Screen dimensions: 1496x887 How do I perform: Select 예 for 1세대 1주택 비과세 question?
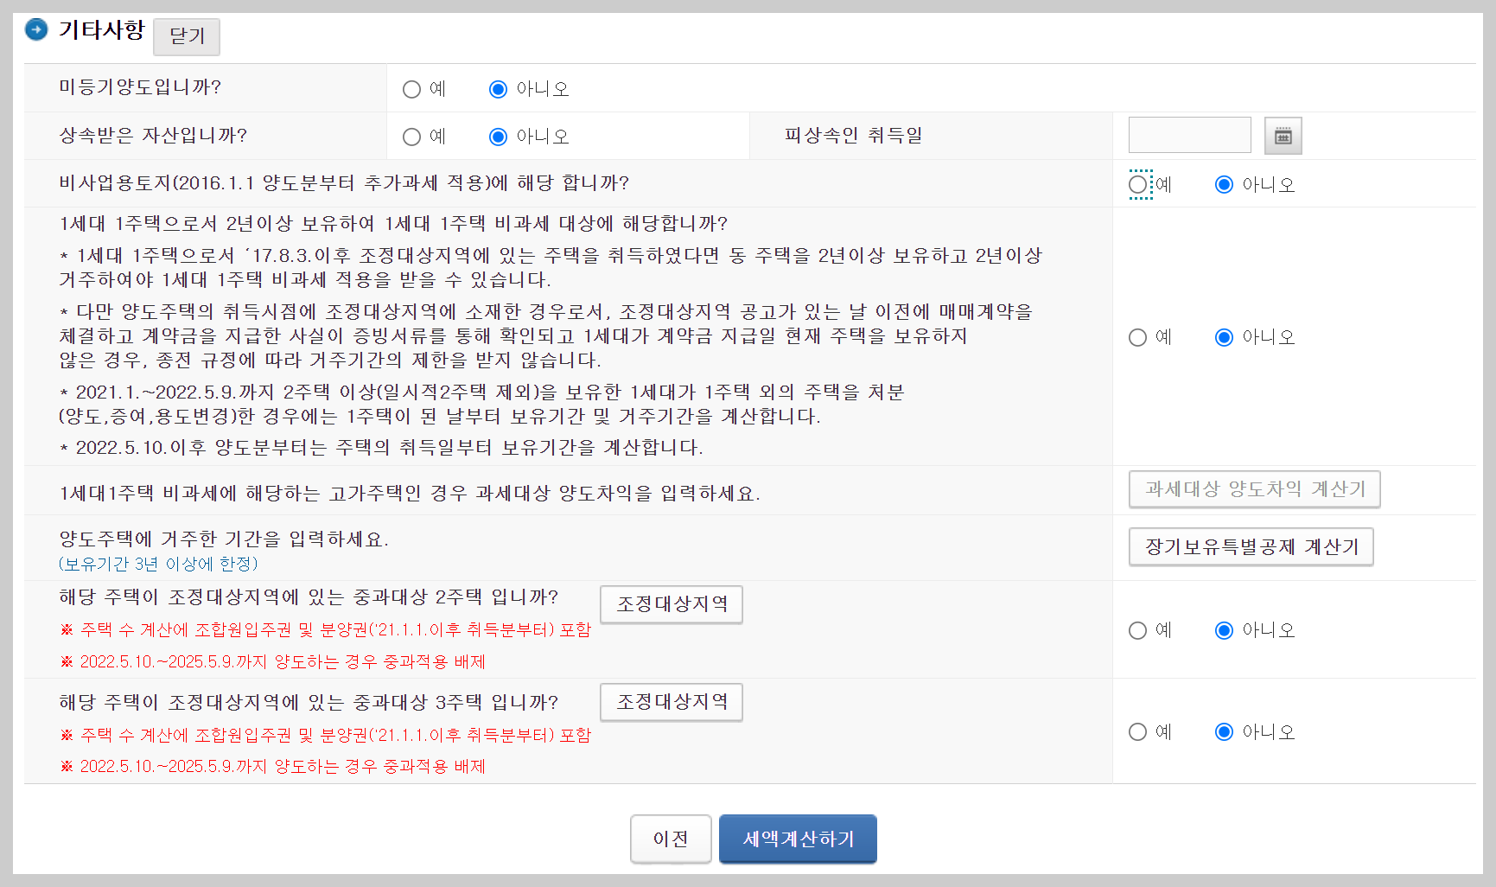(x=1137, y=337)
